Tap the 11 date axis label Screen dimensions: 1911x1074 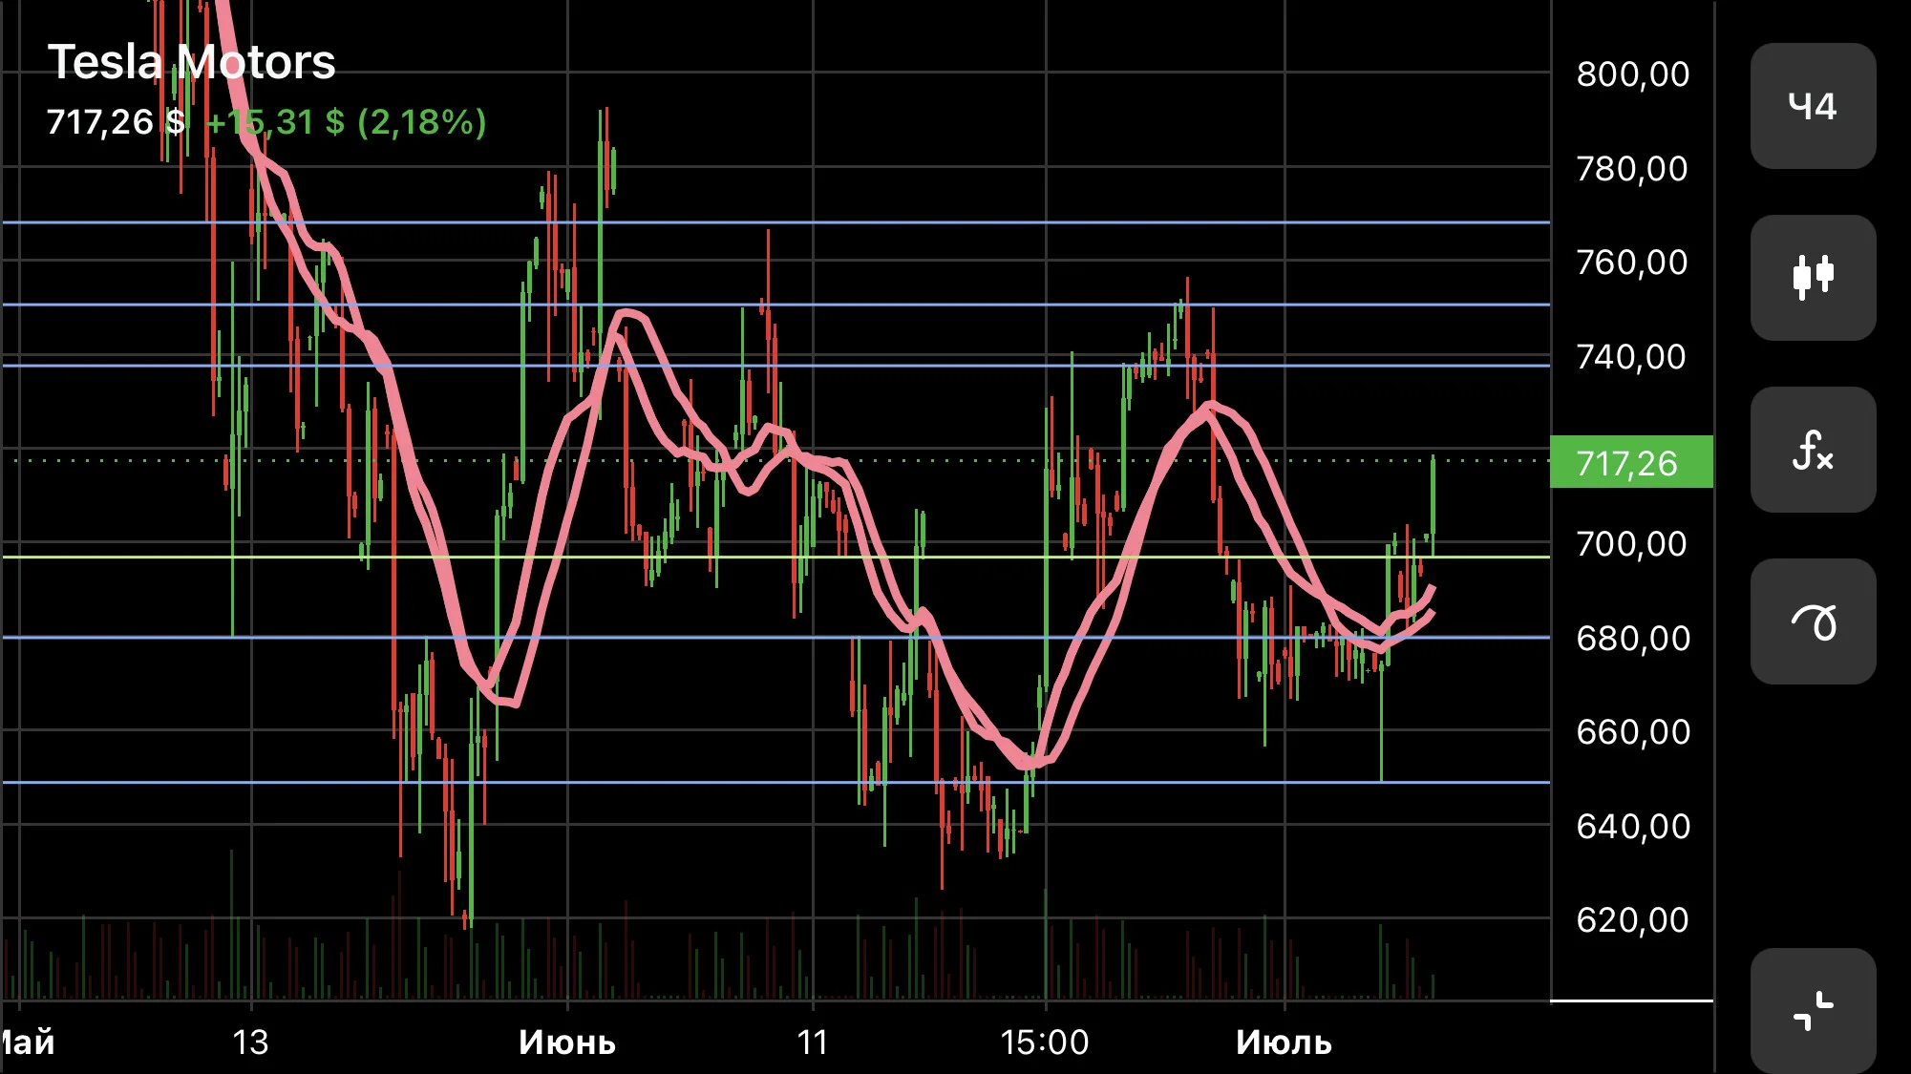coord(813,1042)
